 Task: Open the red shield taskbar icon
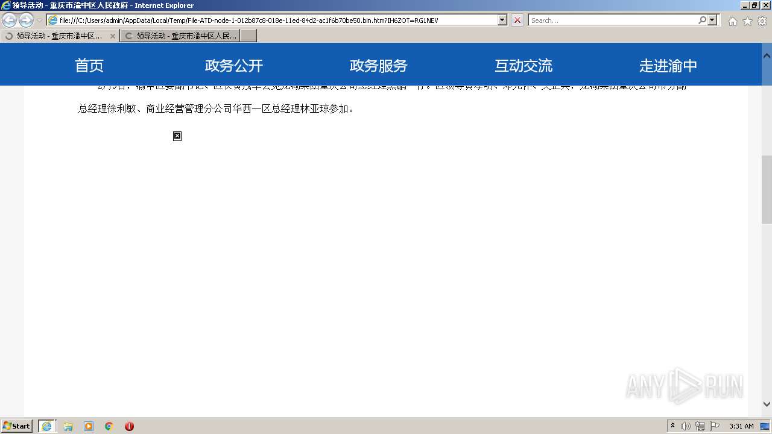point(129,426)
